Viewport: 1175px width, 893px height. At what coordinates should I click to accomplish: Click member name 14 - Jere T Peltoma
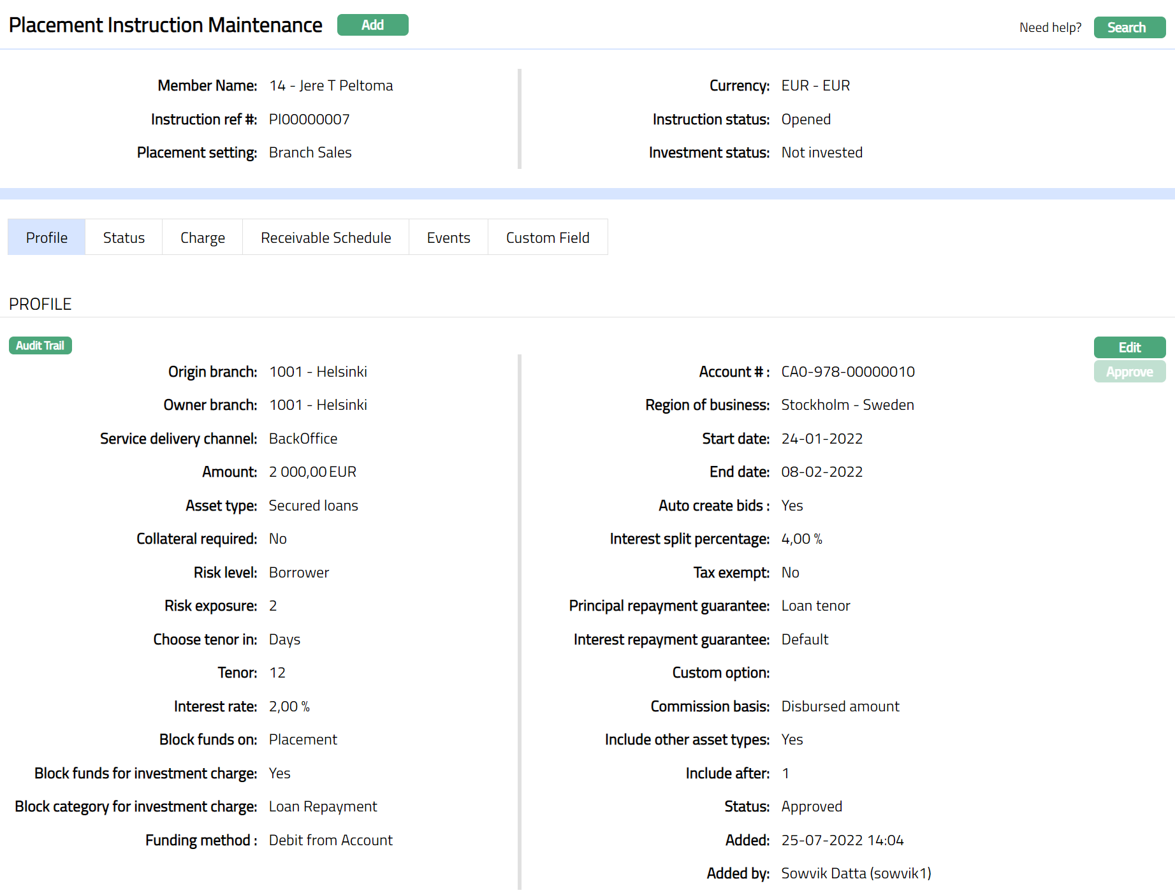tap(331, 85)
